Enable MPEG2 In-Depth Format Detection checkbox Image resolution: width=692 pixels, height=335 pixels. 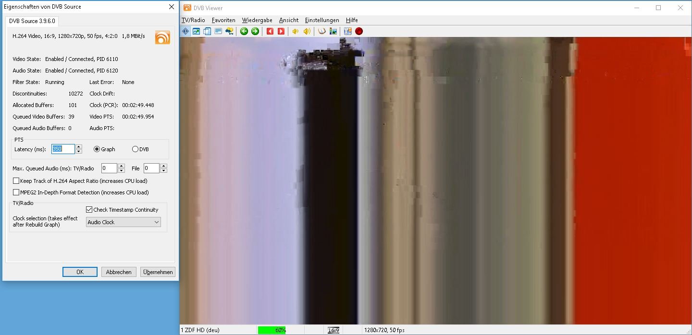(x=16, y=192)
